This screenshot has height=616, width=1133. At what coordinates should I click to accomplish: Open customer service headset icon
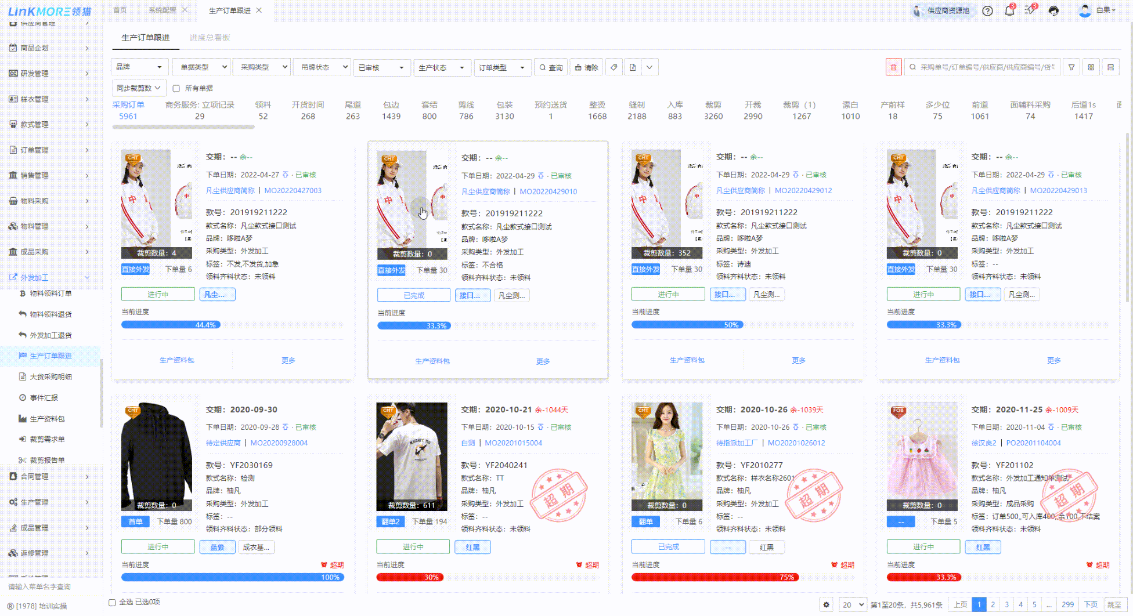coord(1053,10)
